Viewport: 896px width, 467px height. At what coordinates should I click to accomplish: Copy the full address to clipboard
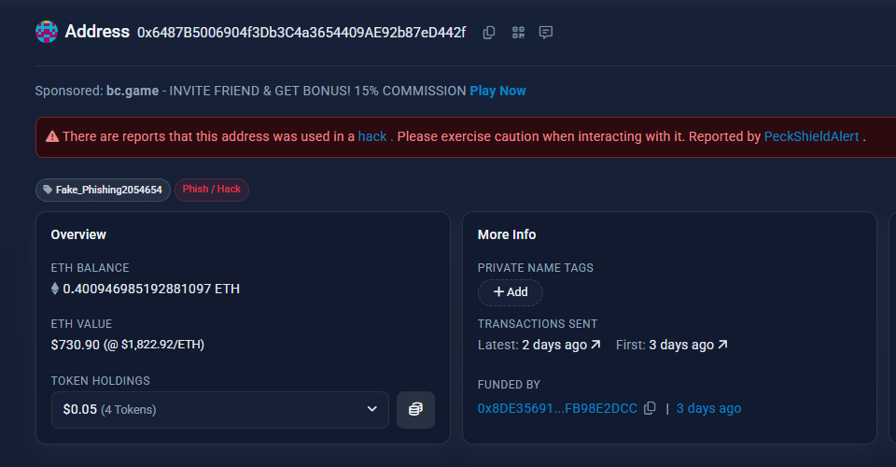[488, 33]
